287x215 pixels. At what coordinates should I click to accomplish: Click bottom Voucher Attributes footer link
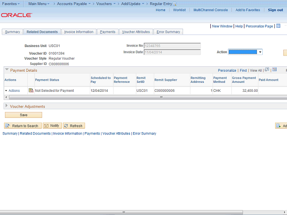click(116, 133)
